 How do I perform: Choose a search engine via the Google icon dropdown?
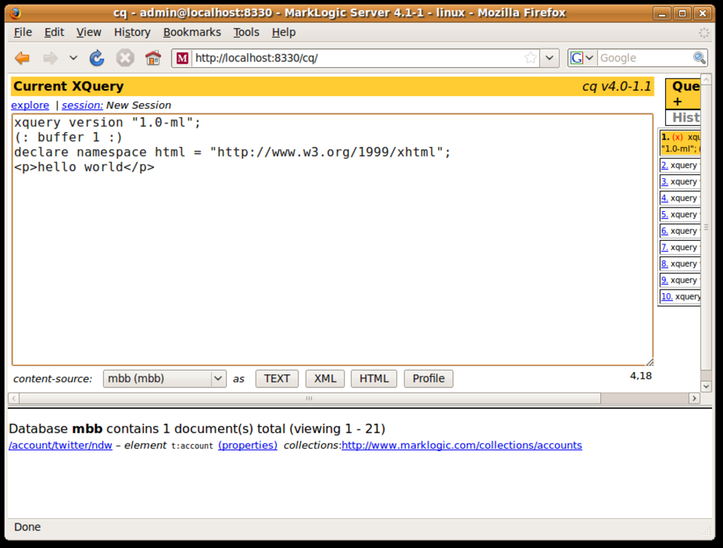point(582,58)
